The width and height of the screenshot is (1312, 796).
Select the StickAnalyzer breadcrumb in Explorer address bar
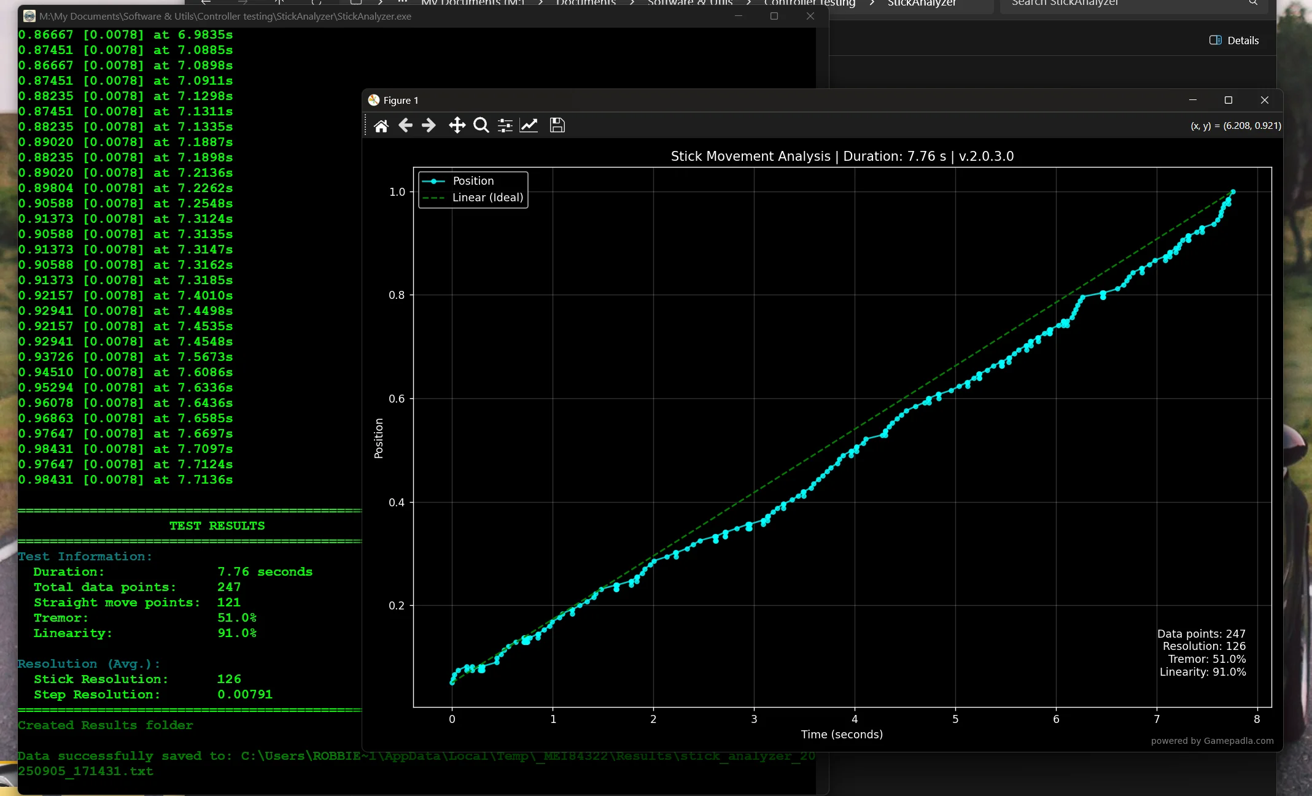[922, 3]
